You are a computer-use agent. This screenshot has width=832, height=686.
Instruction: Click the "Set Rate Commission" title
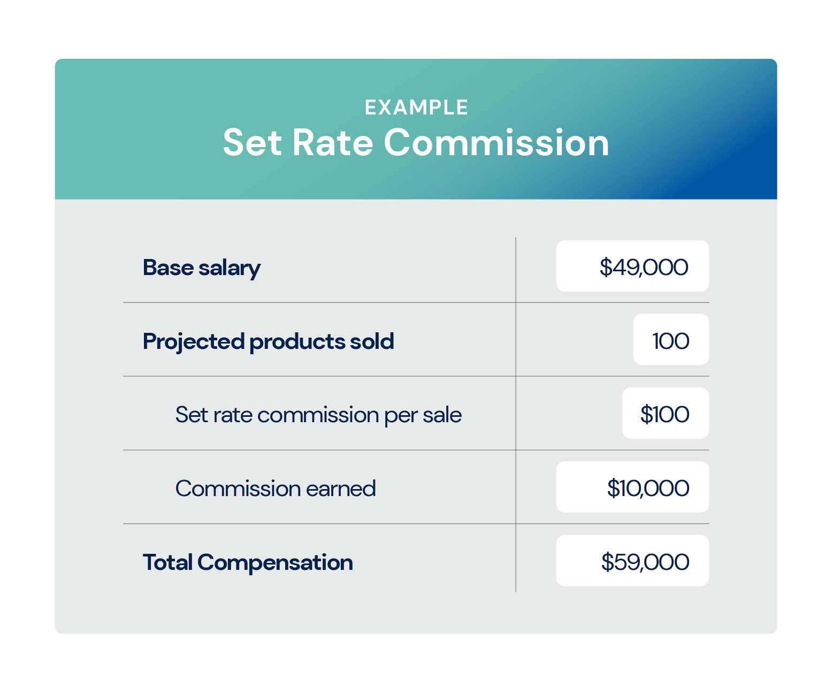416,143
